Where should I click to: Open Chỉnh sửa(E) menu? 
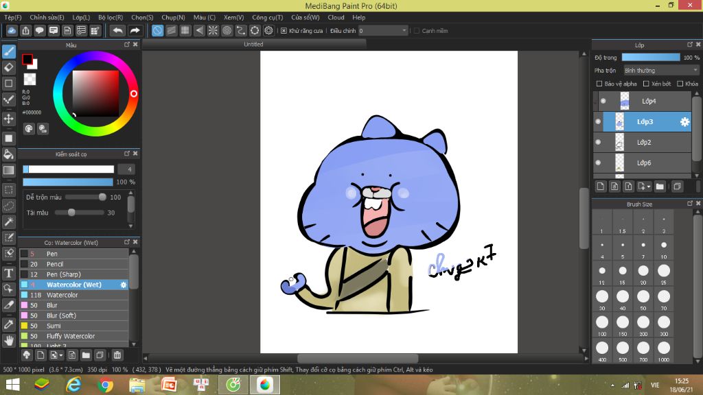pyautogui.click(x=47, y=17)
